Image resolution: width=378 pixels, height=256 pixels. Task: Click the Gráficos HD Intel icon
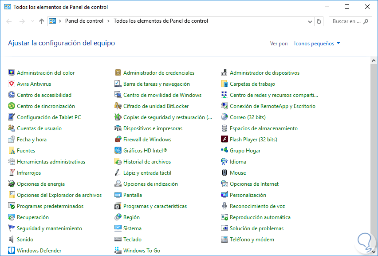coord(118,151)
